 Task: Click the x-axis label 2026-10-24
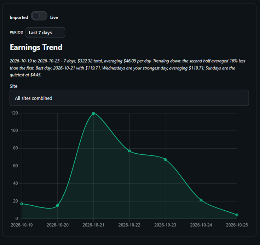201,225
